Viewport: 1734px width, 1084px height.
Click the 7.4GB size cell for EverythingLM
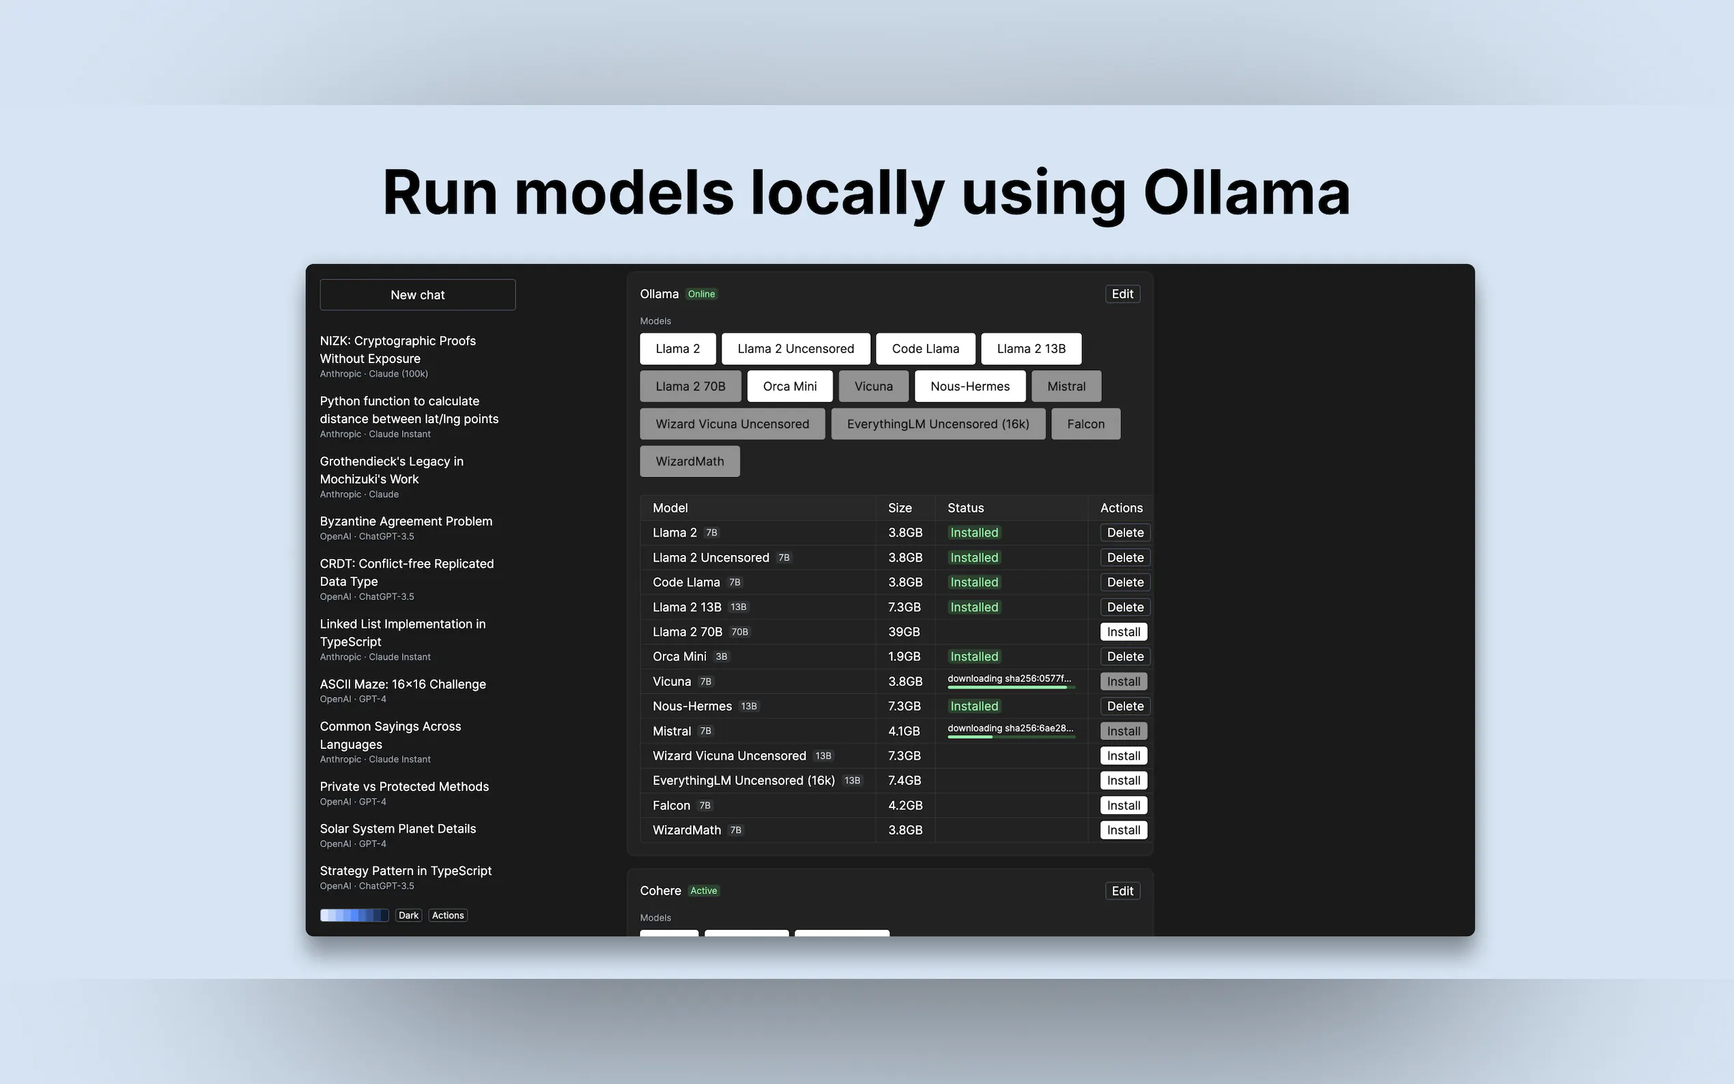click(x=905, y=781)
